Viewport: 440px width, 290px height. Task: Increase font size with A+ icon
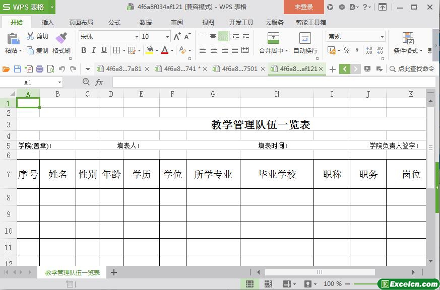tap(177, 36)
